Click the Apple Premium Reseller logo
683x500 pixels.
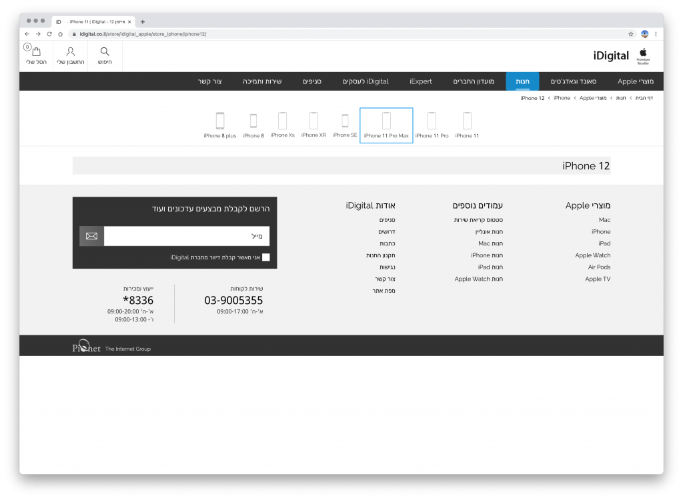click(x=644, y=57)
